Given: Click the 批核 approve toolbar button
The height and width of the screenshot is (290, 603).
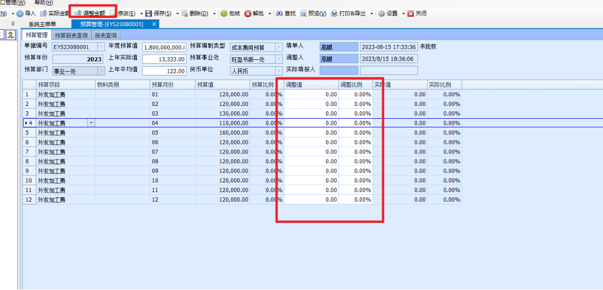Looking at the screenshot, I should pos(230,13).
